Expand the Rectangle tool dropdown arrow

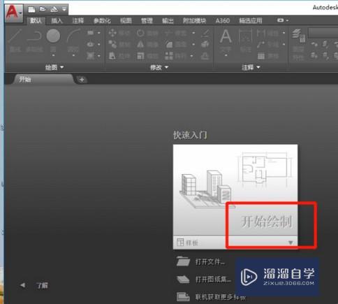[x=99, y=33]
